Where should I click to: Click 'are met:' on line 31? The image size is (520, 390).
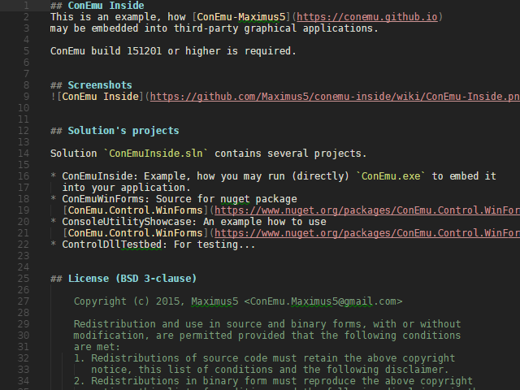click(97, 347)
